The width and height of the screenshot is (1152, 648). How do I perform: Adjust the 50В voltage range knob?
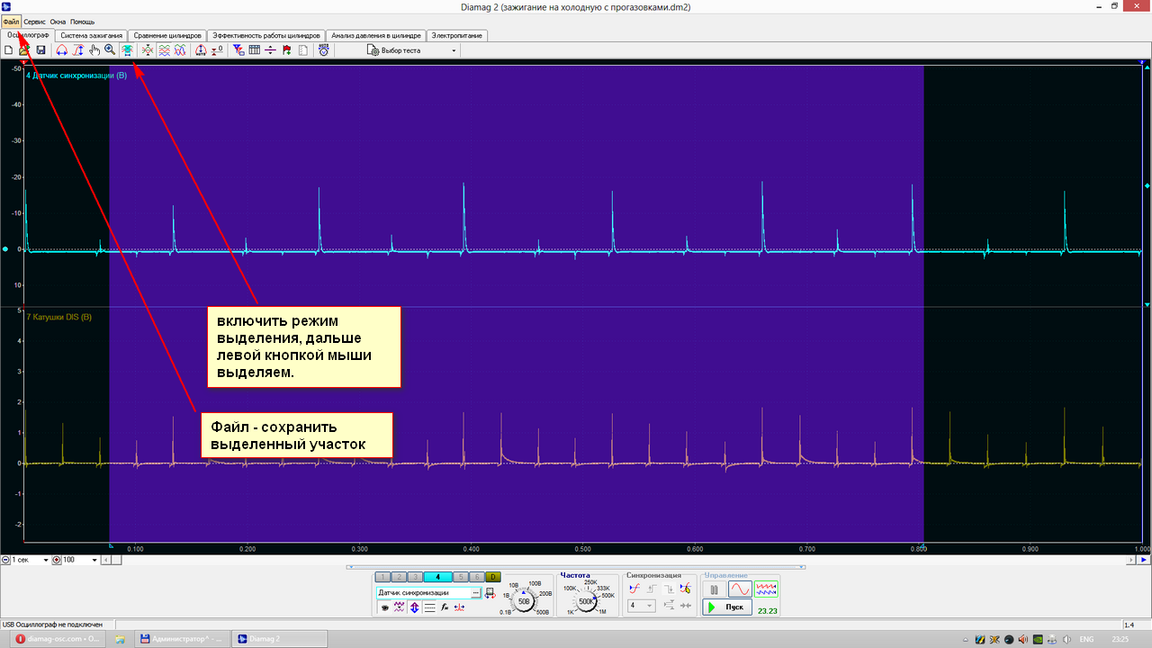[525, 600]
